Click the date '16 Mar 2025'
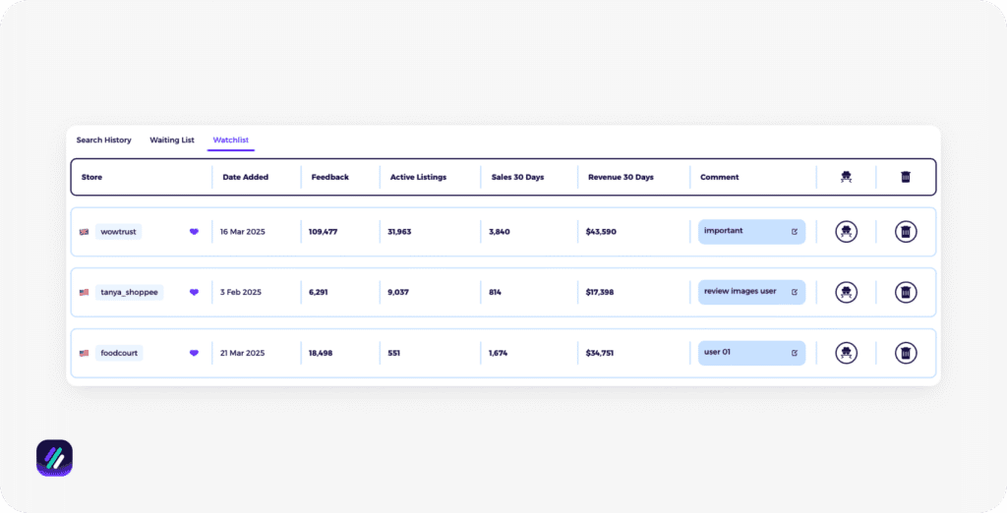 click(x=242, y=232)
